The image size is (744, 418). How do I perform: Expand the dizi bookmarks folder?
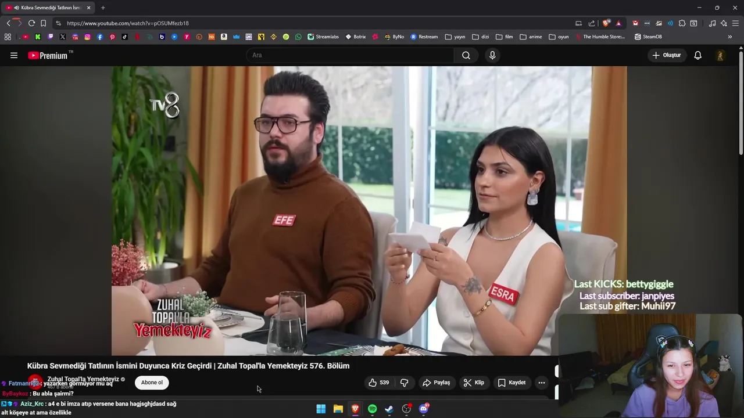[x=481, y=37]
